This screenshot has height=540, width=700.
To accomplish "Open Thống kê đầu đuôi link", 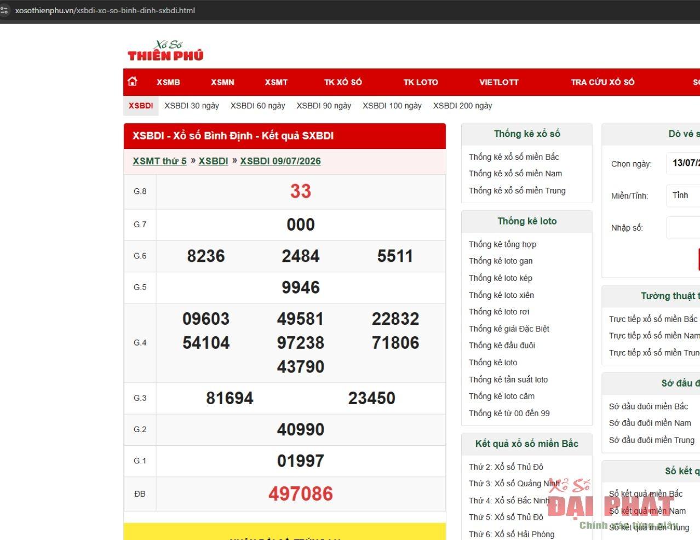I will click(x=502, y=345).
